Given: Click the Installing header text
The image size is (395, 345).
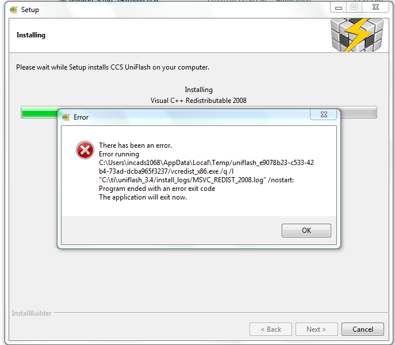Looking at the screenshot, I should point(31,35).
